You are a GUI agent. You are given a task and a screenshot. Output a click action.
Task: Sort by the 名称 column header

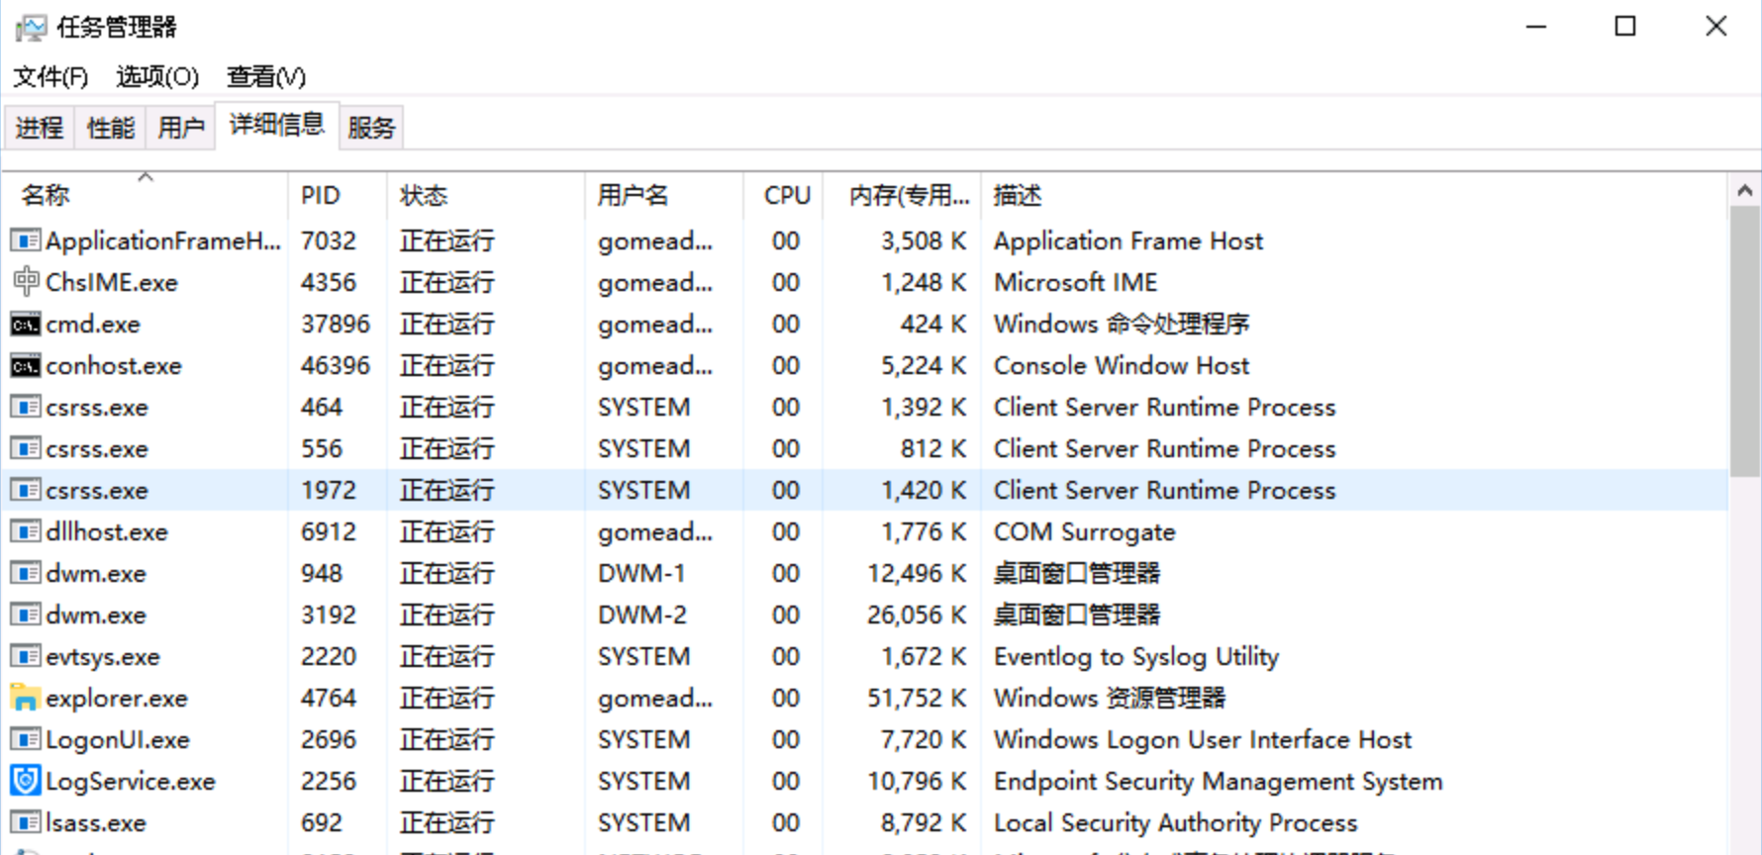46,196
